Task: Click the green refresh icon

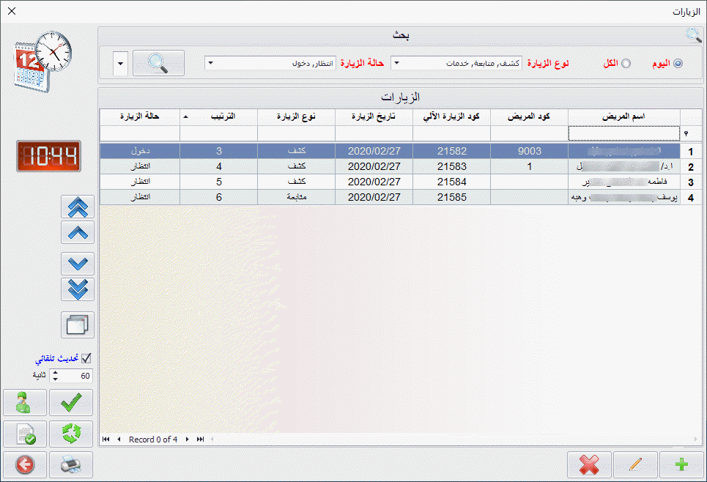Action: pyautogui.click(x=71, y=434)
